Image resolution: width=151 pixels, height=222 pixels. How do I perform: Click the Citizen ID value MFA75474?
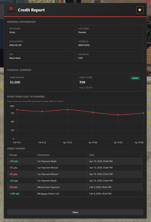pos(84,45)
